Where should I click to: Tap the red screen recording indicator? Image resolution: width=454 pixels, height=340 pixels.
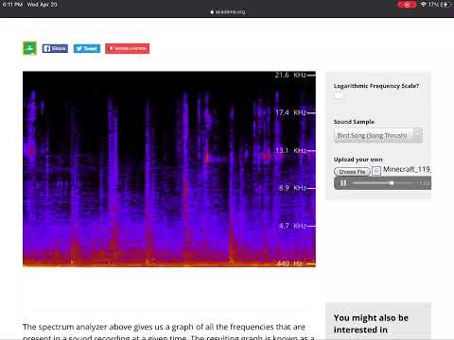[407, 5]
